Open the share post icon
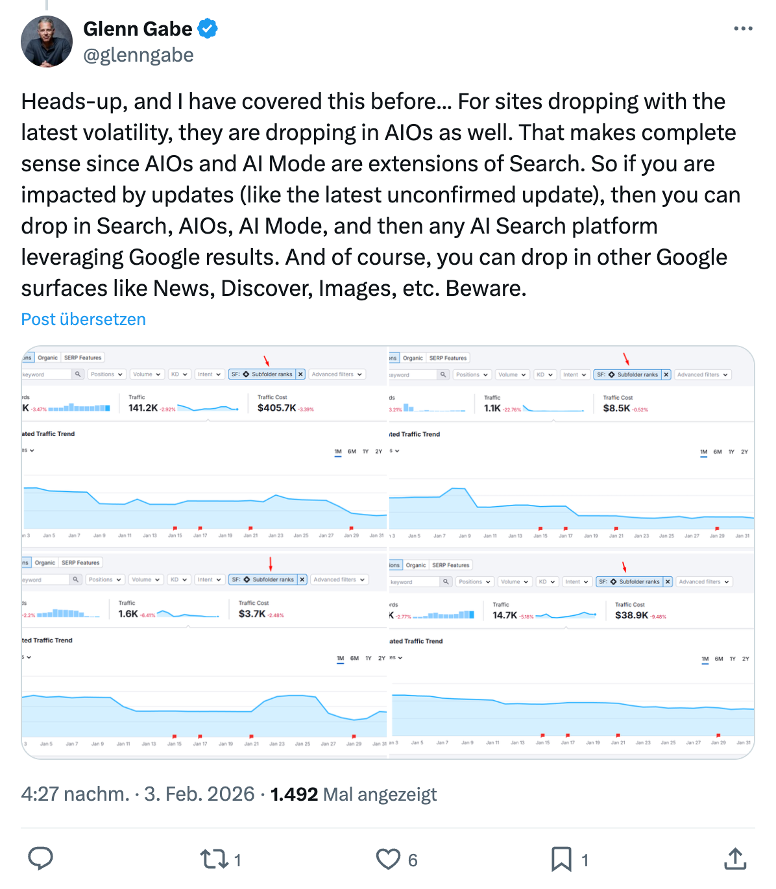Viewport: 776px width, 889px height. 734,859
